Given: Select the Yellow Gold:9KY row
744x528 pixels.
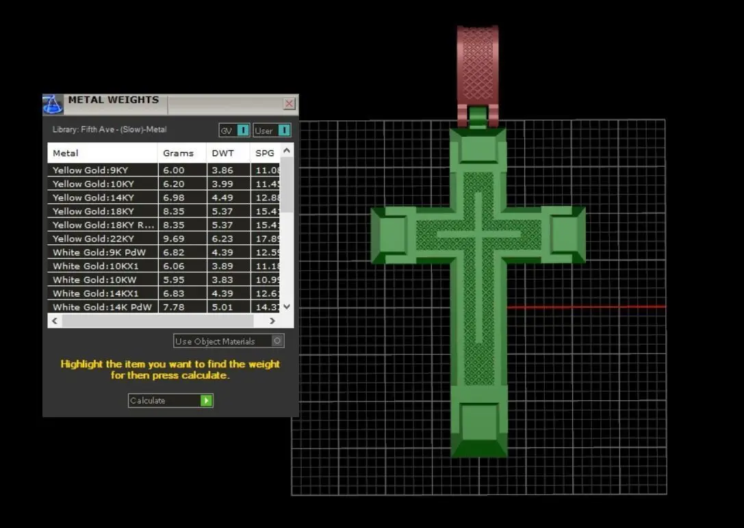Looking at the screenshot, I should click(164, 170).
